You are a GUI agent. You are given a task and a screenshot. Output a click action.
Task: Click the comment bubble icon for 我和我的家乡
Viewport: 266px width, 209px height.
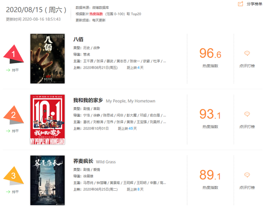[x=247, y=114]
